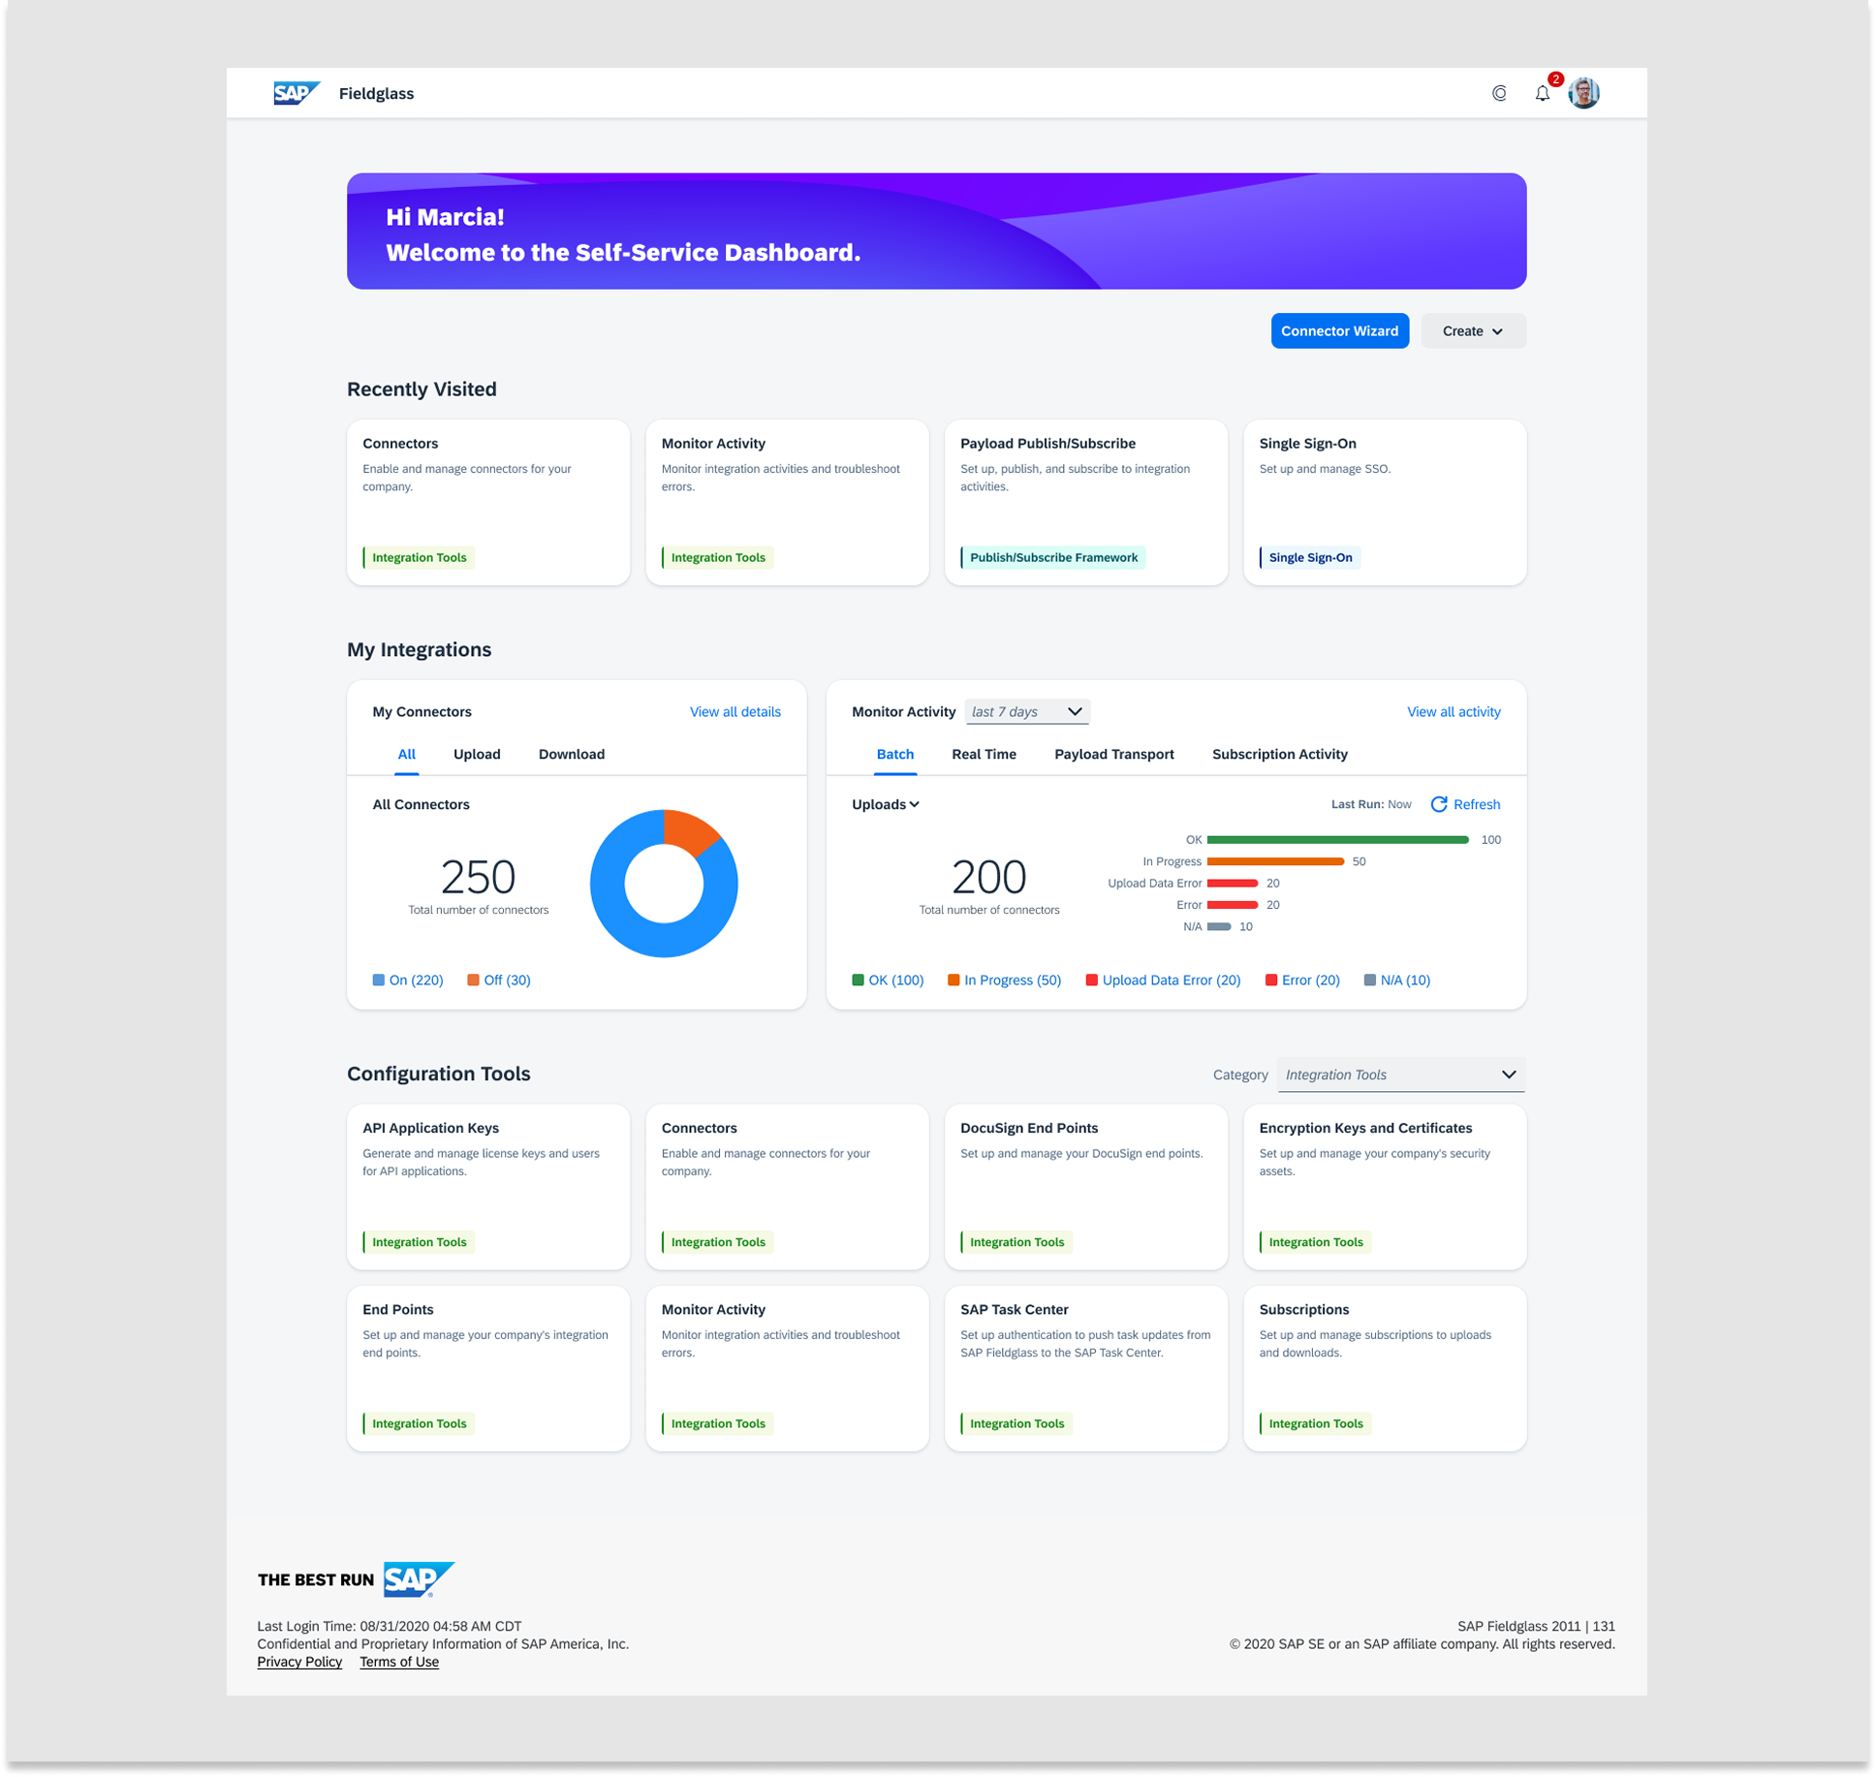
Task: Click the Single Sign-On tag label
Action: (x=1310, y=558)
